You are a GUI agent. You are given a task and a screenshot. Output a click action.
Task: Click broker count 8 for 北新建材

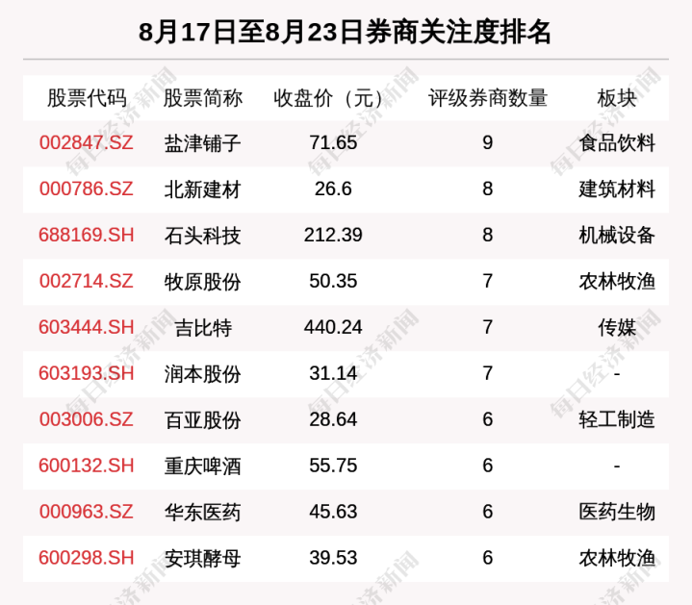coord(488,189)
